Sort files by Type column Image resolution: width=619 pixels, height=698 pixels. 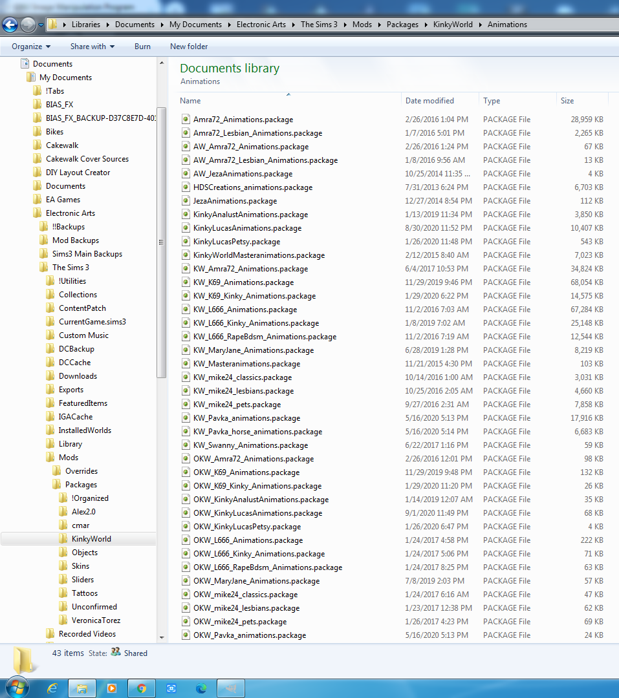pos(492,101)
